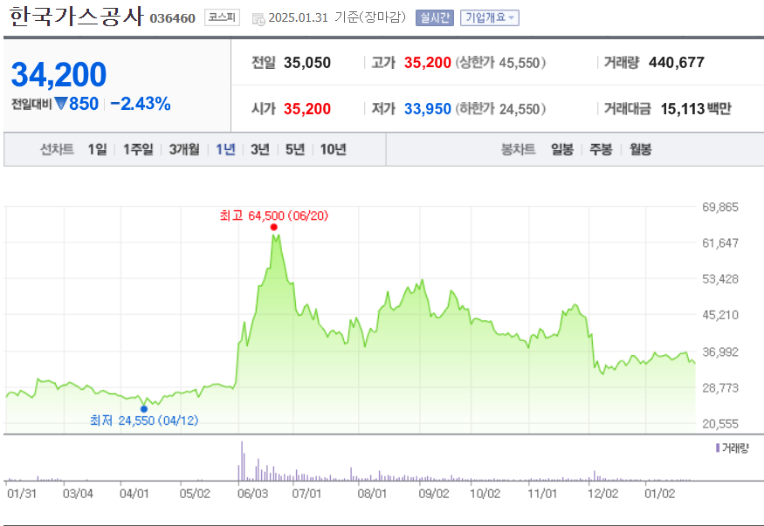Screen dimensions: 764x526
Task: Click the 거래대금 value 15,113 백만
Action: coord(696,108)
